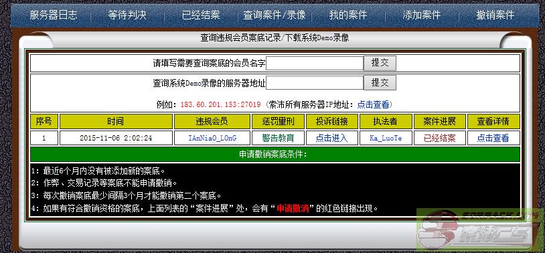545x253 pixels.
Task: Focus the member name query field
Action: pyautogui.click(x=315, y=63)
